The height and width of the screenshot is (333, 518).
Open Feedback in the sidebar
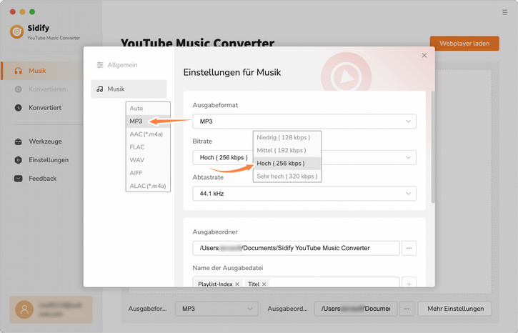pyautogui.click(x=41, y=179)
